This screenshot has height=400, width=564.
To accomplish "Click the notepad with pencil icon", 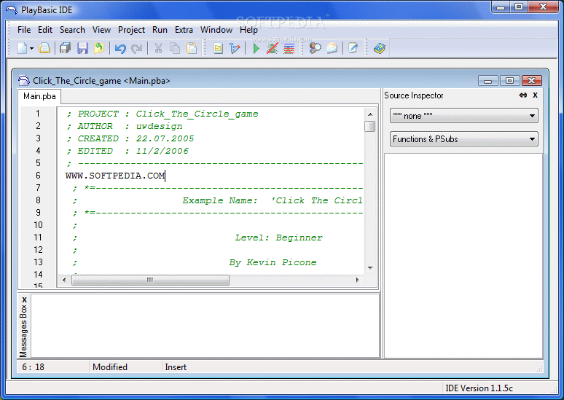I will pos(353,48).
